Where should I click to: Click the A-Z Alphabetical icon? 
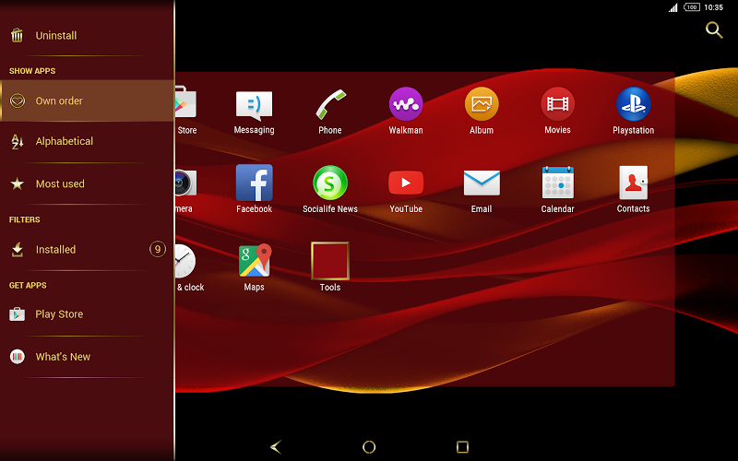click(18, 141)
